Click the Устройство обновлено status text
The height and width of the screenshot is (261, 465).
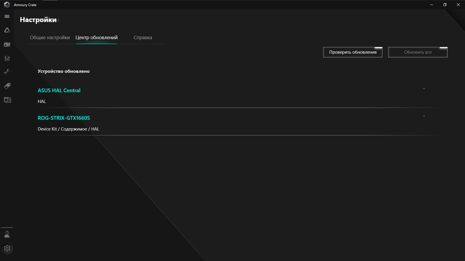tap(64, 71)
